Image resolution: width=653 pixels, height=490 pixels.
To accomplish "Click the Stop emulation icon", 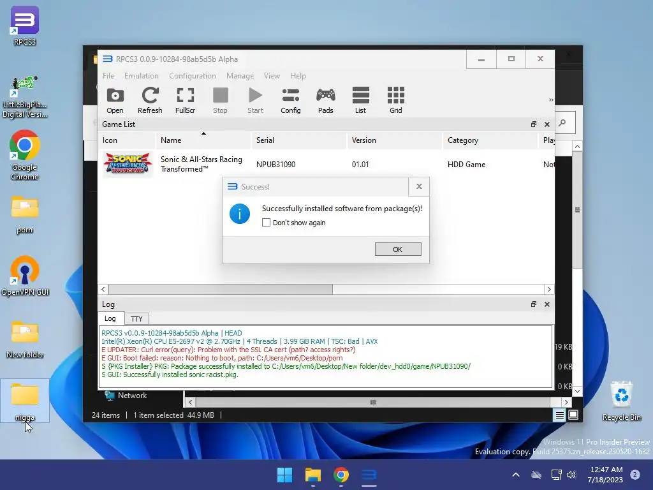I will pyautogui.click(x=220, y=100).
